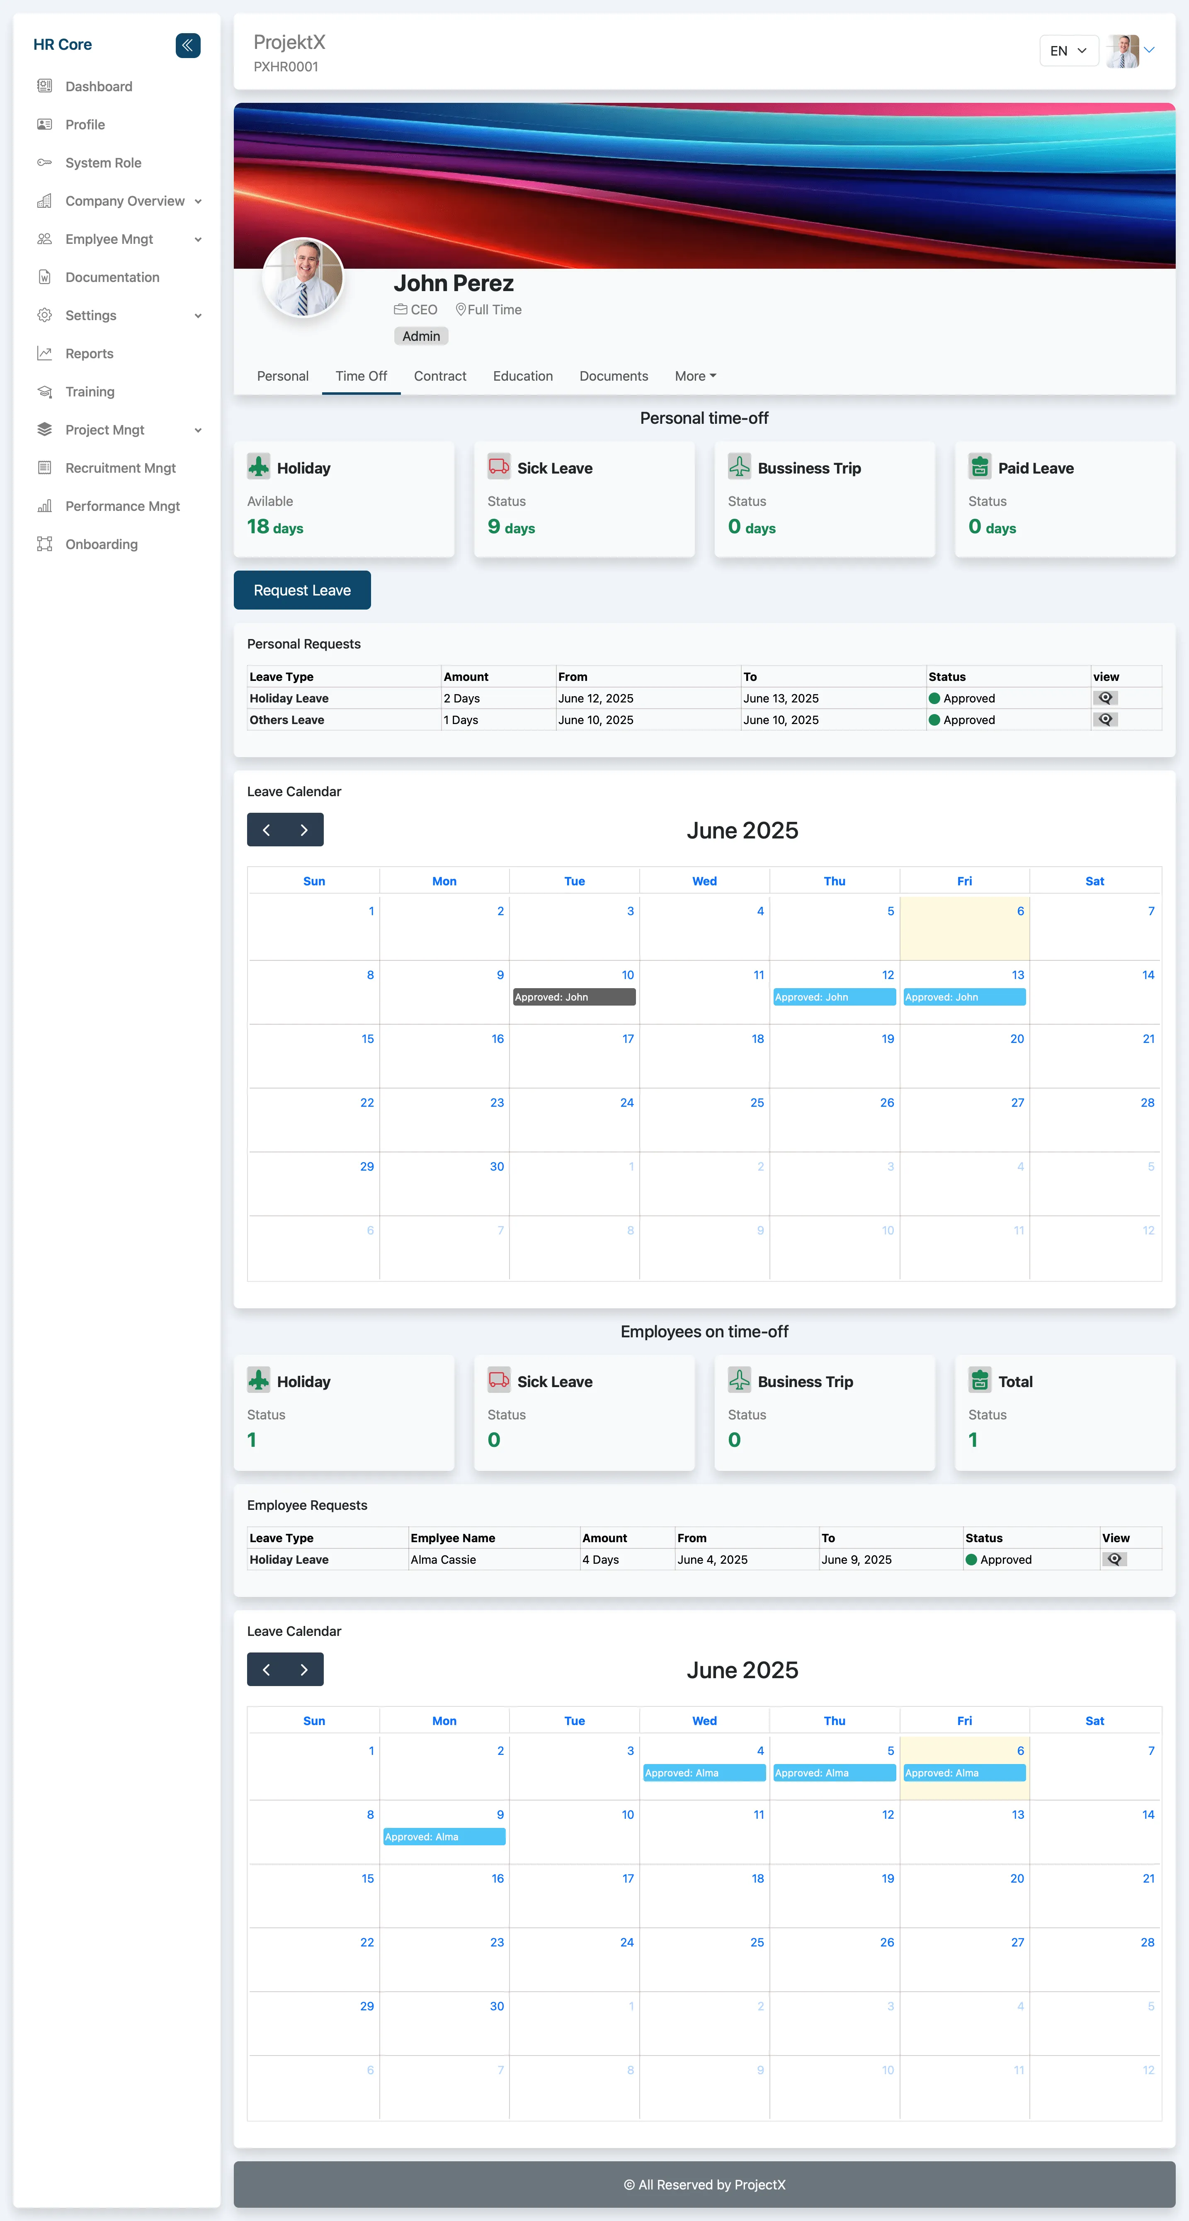Click personal Sick Leave ambulance icon
This screenshot has width=1189, height=2221.
coord(499,467)
